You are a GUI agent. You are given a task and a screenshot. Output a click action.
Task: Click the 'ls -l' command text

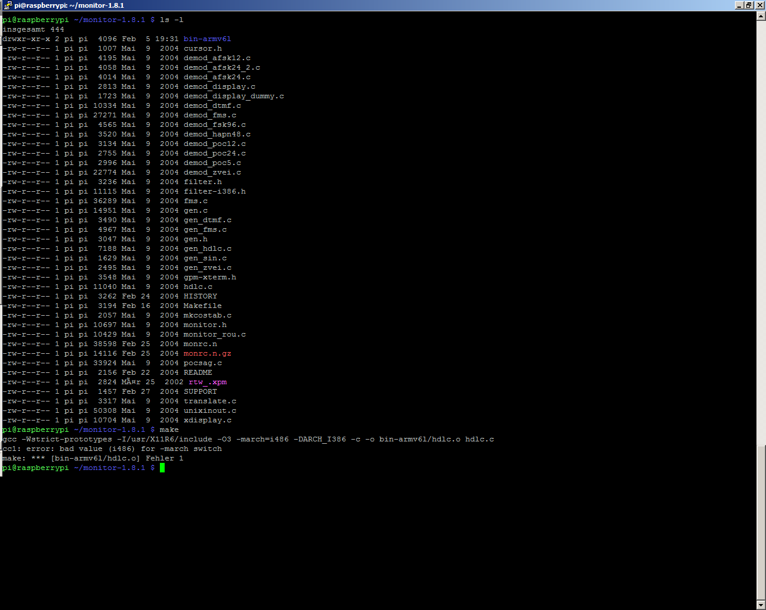pos(171,20)
